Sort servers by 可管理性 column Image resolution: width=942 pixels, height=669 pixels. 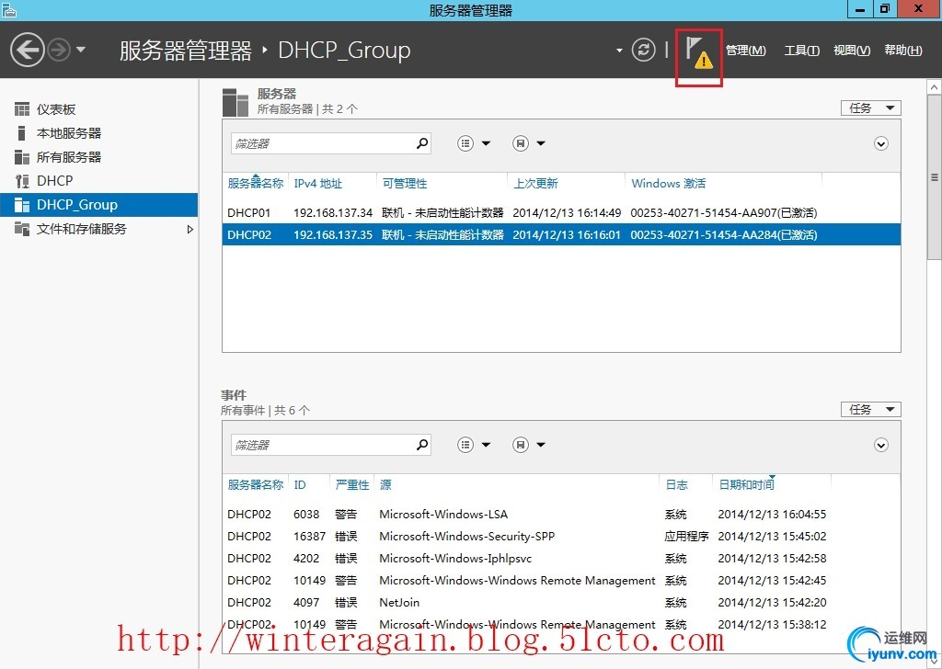(x=405, y=184)
